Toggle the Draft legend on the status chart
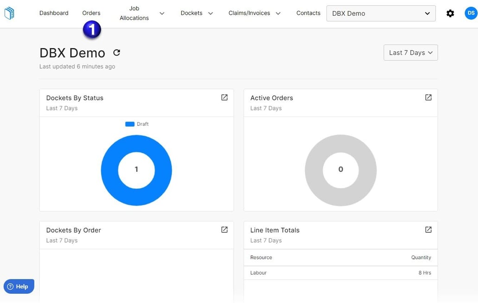The height and width of the screenshot is (303, 478). tap(136, 124)
